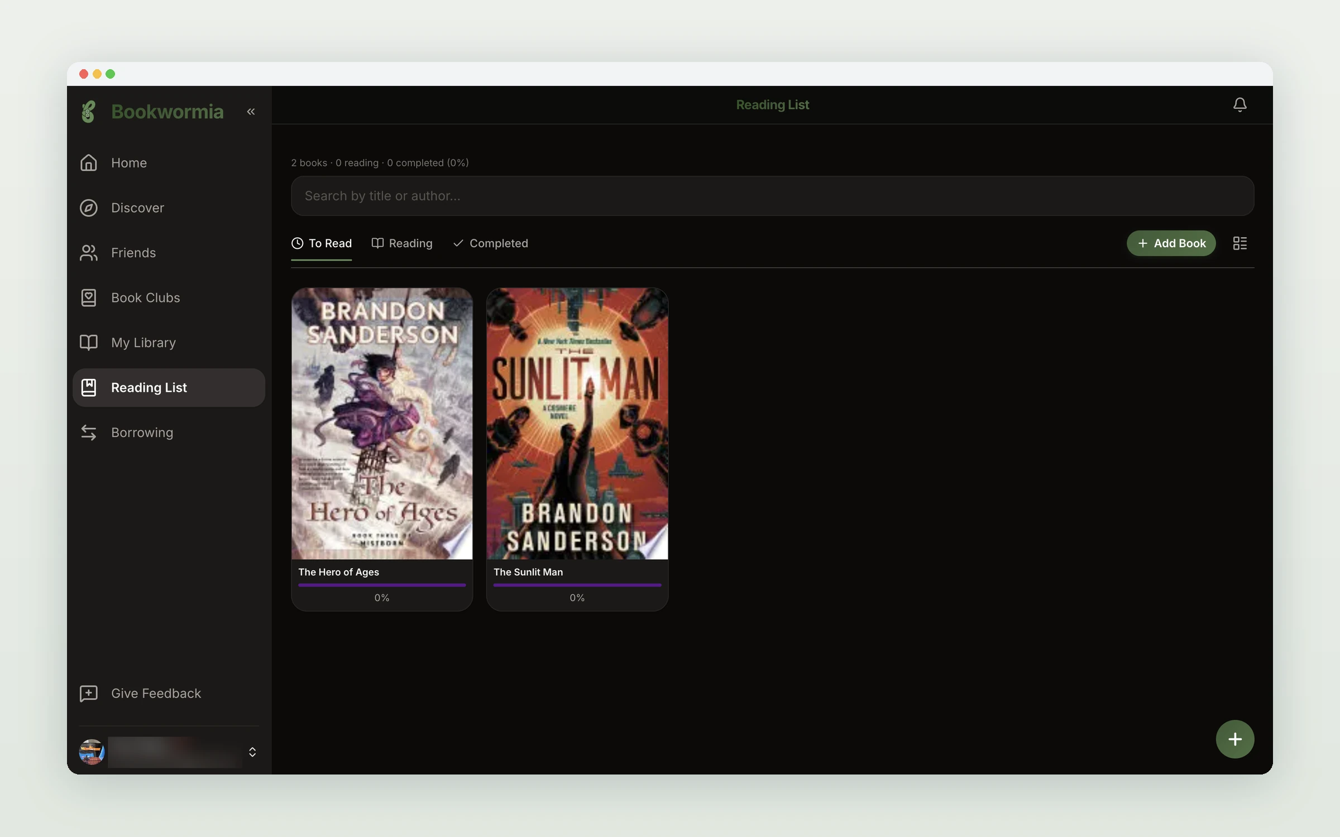Image resolution: width=1340 pixels, height=837 pixels.
Task: Click the Borrowing swap-arrows icon
Action: (x=89, y=432)
